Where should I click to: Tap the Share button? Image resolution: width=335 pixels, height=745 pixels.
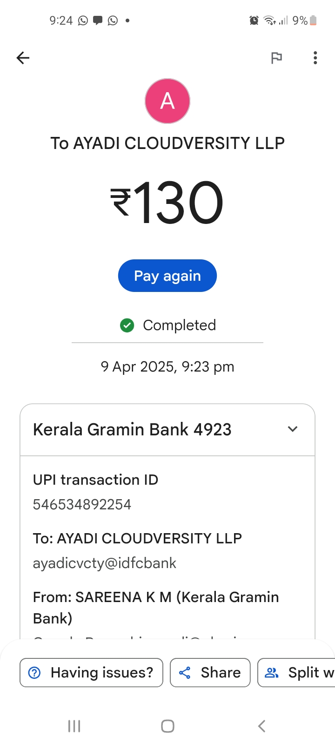(210, 672)
